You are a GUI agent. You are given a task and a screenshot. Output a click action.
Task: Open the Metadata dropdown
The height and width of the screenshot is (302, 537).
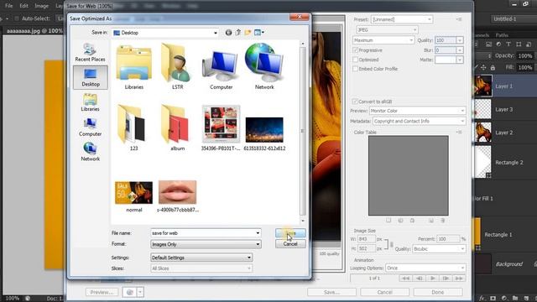(419, 121)
